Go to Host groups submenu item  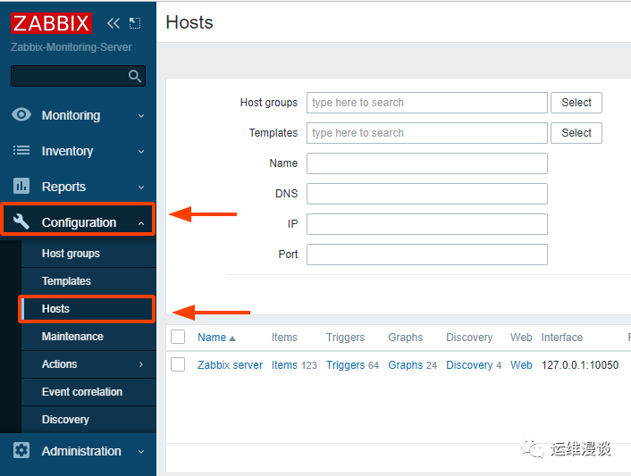[88, 254]
